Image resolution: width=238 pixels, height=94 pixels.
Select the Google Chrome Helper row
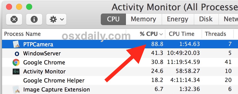point(120,80)
